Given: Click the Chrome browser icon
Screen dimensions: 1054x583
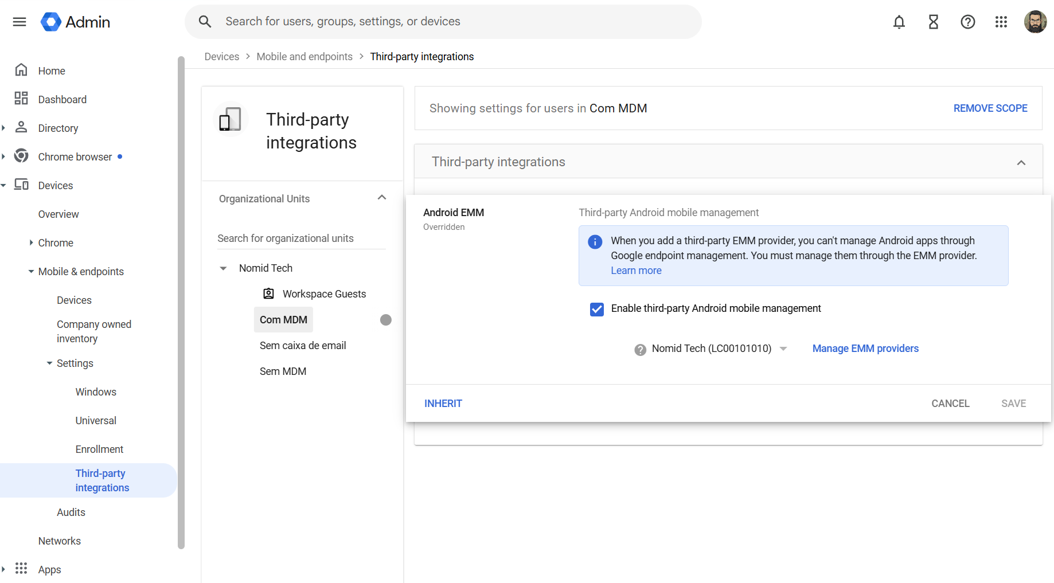Looking at the screenshot, I should pyautogui.click(x=21, y=156).
